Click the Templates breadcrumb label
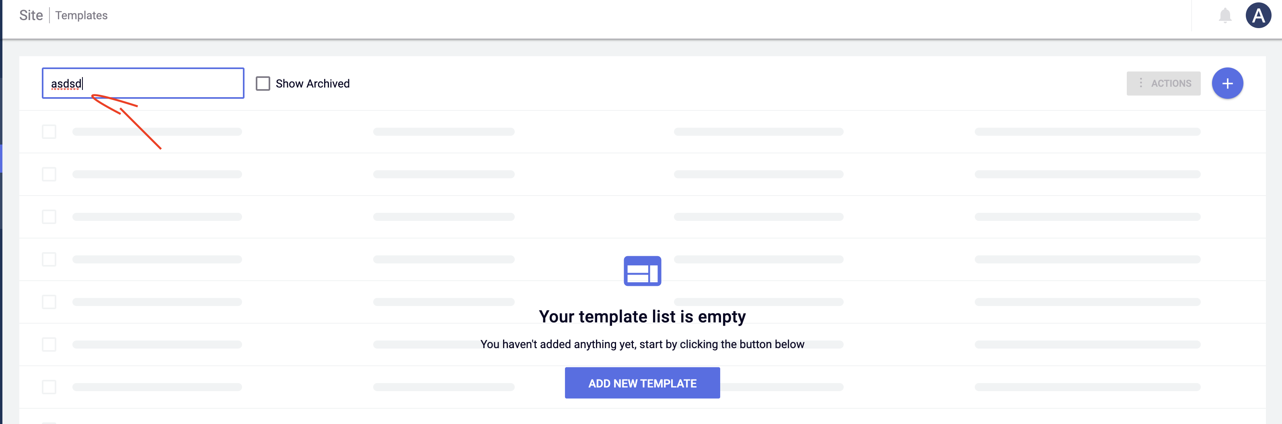 (x=81, y=15)
